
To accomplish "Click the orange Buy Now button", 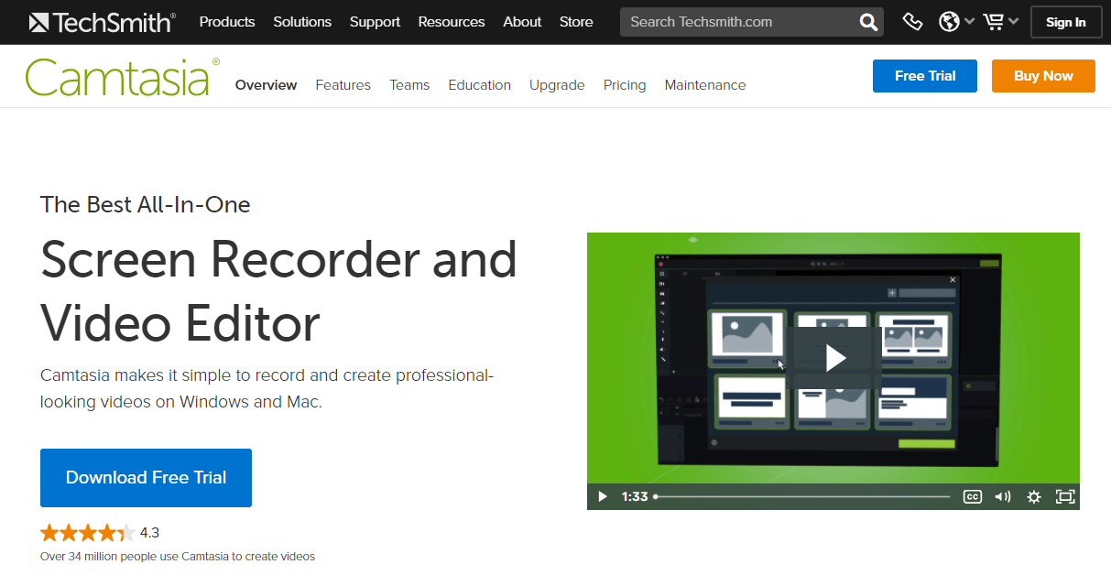I will click(x=1043, y=76).
